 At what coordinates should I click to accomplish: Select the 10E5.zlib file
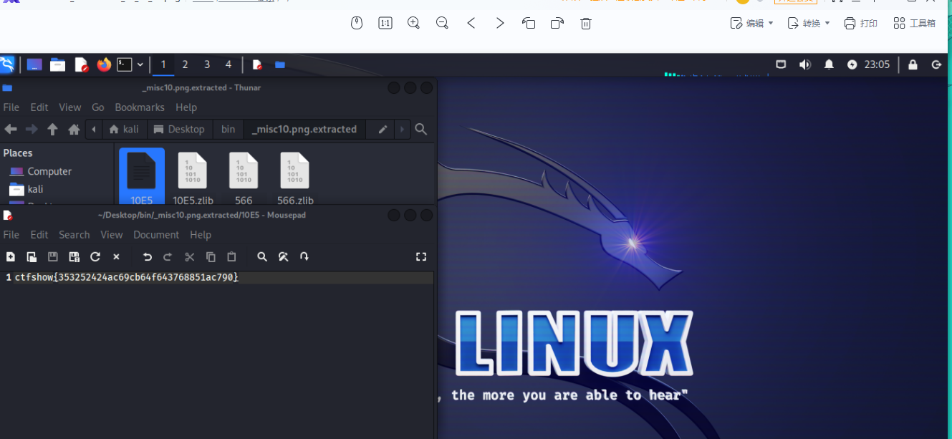[193, 179]
